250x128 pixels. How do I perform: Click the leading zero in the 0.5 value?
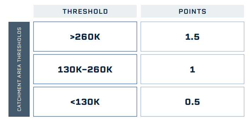[188, 102]
